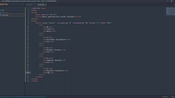Click the table align="center" opening tag
Screen dimensions: 175x98
tap(74, 23)
